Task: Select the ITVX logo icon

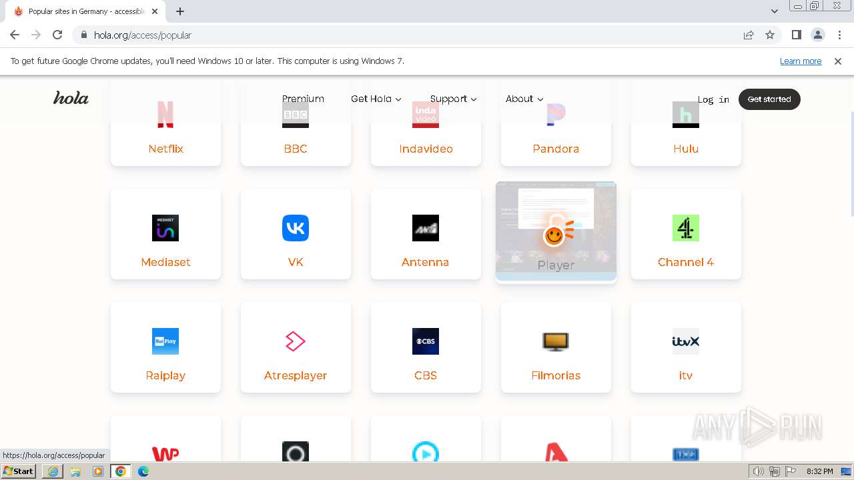Action: [686, 341]
